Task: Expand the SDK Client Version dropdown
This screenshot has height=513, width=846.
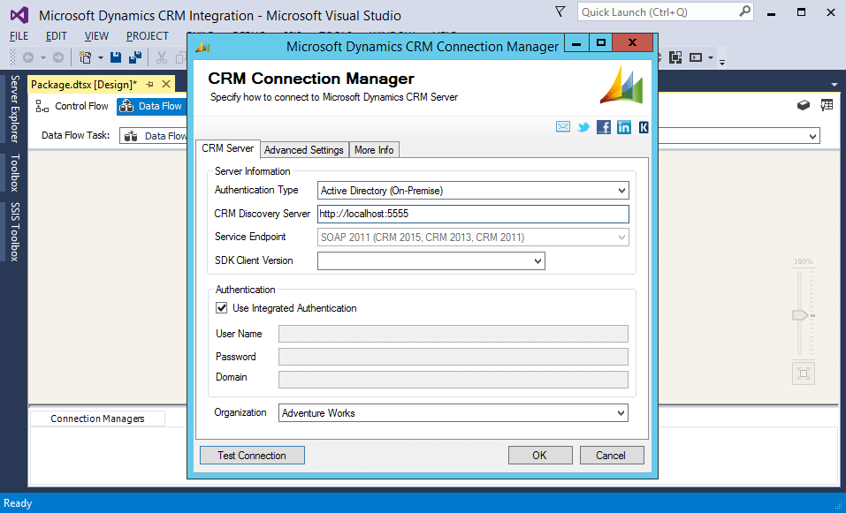Action: [537, 260]
